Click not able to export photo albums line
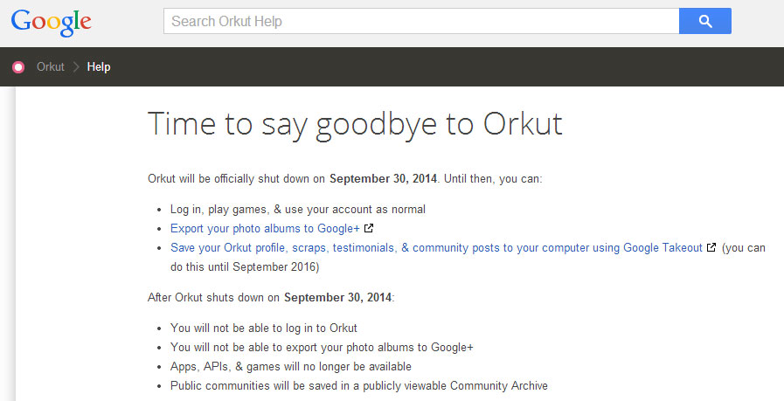This screenshot has height=401, width=784. pos(322,348)
